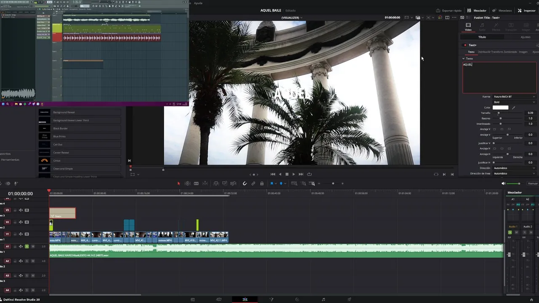Open the Dirección de línea dropdown
Viewport: 539px width, 303px height.
coord(514,173)
